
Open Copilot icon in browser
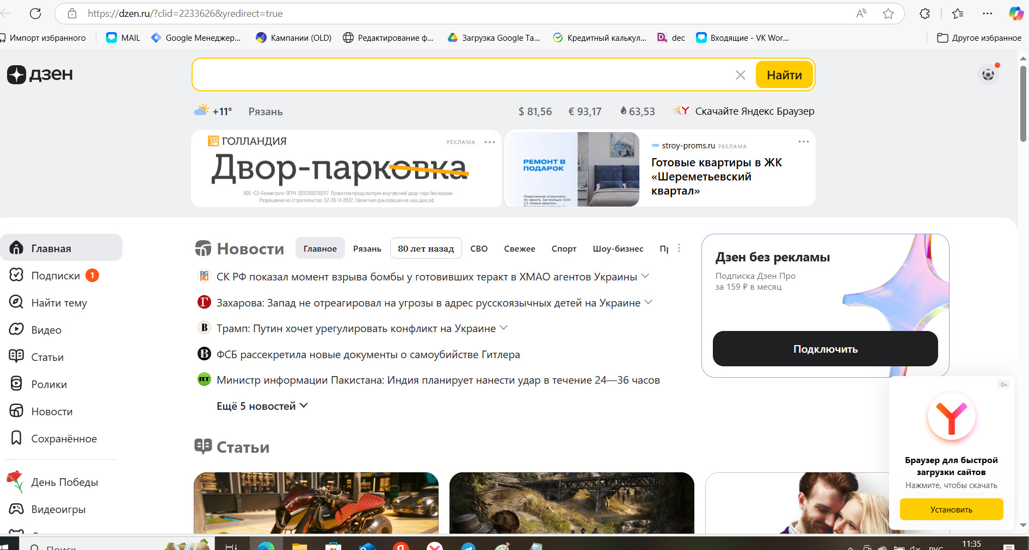point(1015,14)
